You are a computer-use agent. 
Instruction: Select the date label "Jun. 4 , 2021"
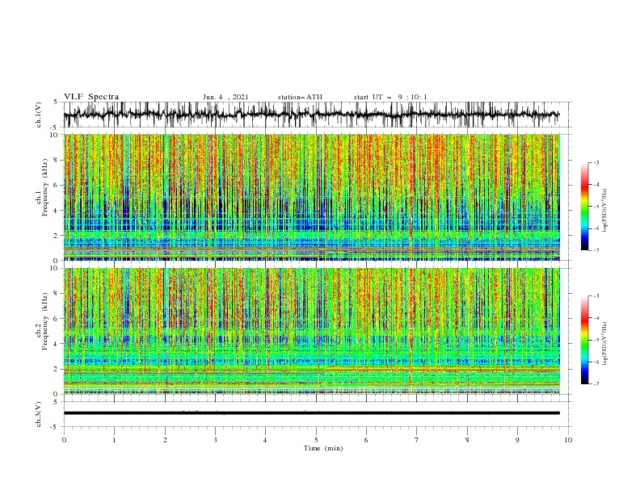coord(225,97)
